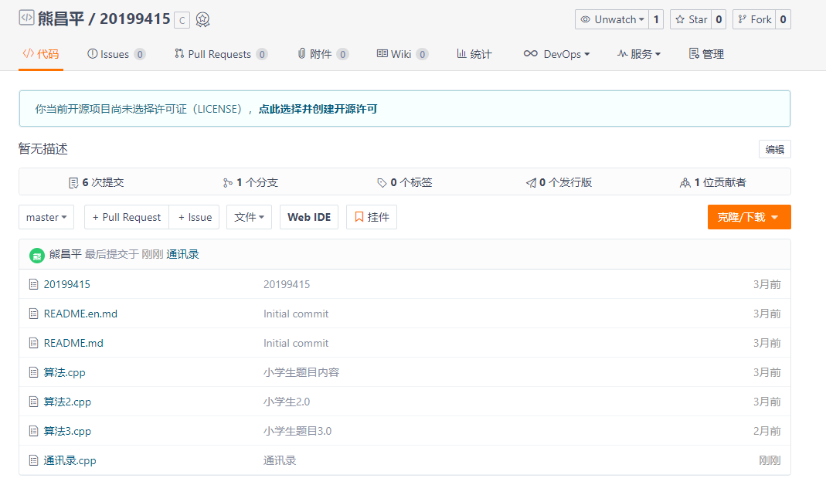Click the C language tag
The image size is (826, 485).
[182, 21]
